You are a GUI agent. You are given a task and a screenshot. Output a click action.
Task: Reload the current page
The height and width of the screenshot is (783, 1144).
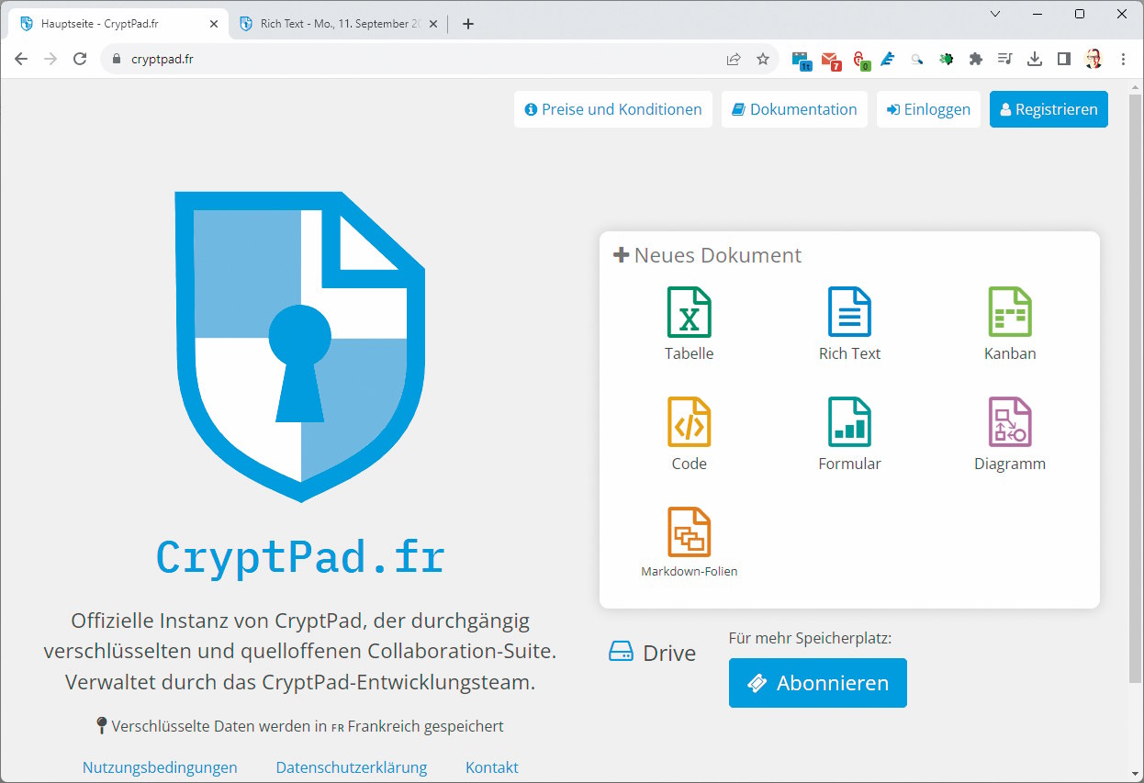[80, 58]
